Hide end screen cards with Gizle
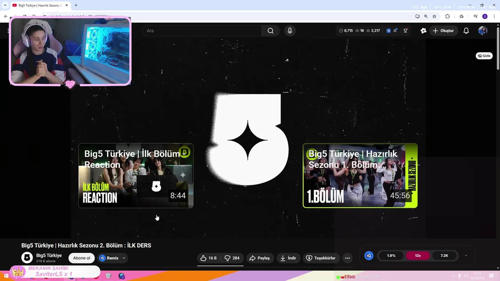 (484, 56)
